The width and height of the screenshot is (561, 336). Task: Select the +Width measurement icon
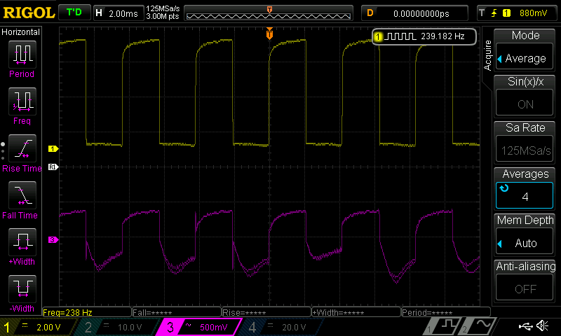coord(22,241)
